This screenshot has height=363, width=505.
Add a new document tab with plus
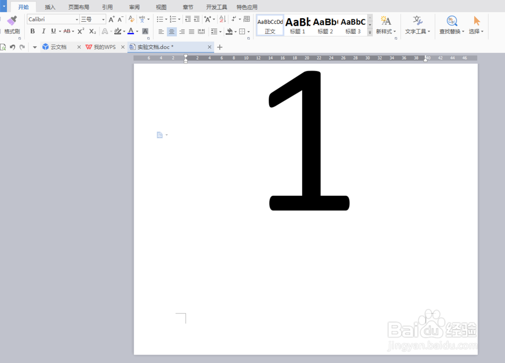pyautogui.click(x=220, y=47)
